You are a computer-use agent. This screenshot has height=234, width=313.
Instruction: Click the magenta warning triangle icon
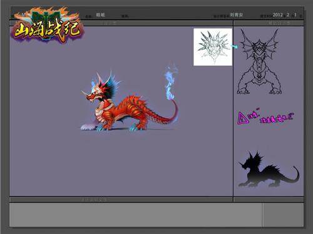[x=243, y=118]
